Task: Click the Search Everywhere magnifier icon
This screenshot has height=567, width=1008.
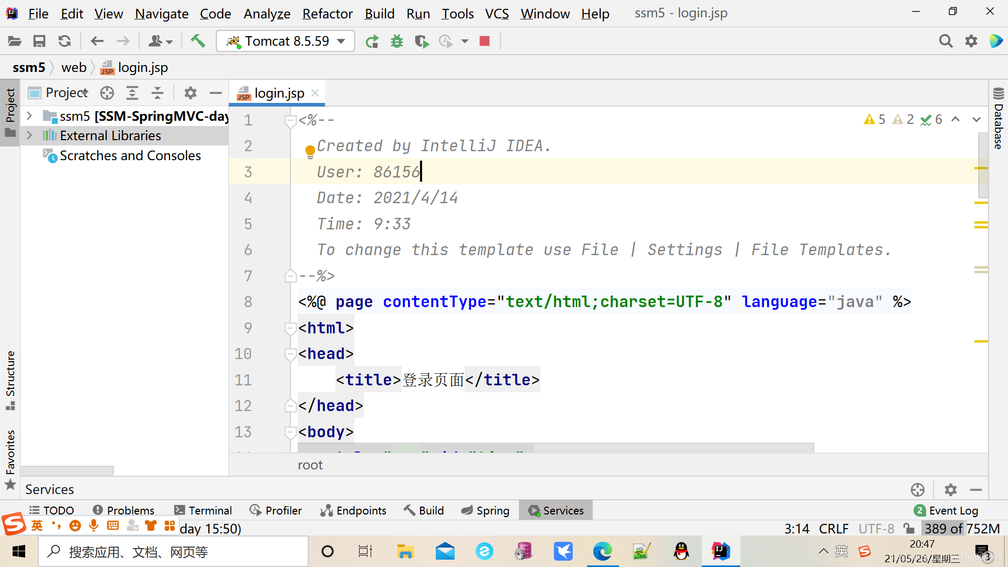Action: tap(946, 41)
